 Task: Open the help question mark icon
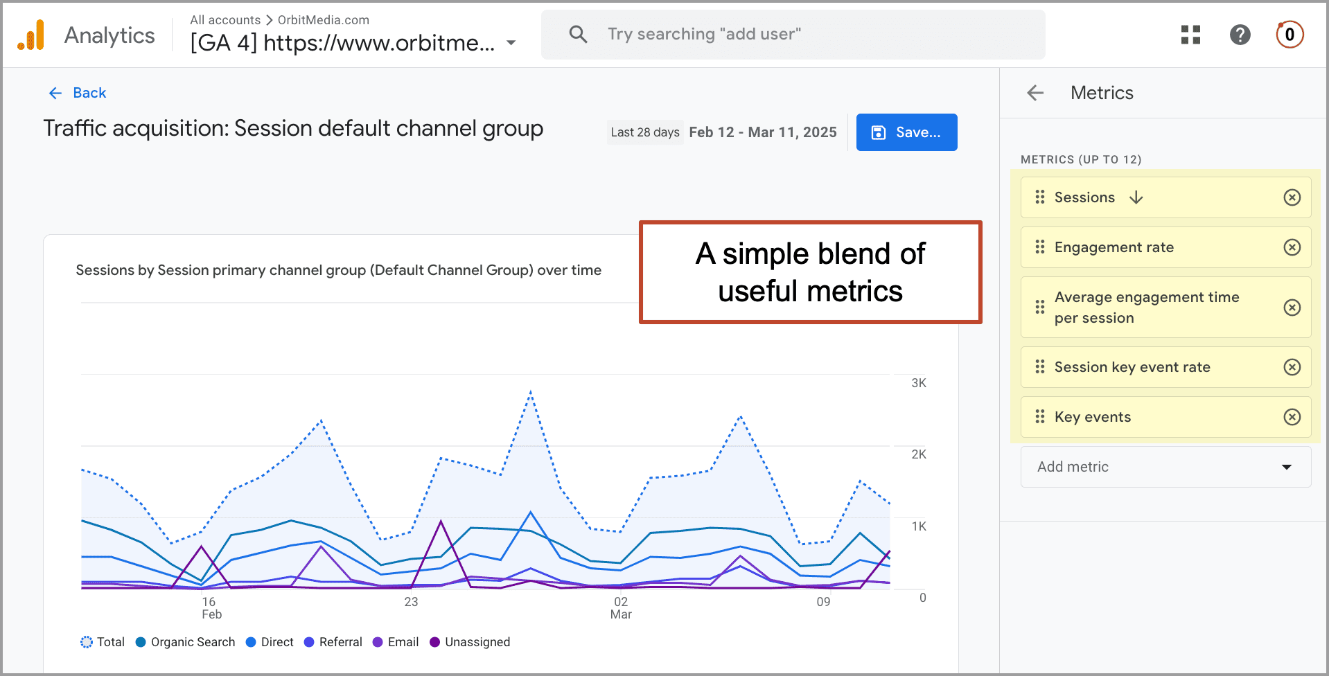coord(1240,35)
